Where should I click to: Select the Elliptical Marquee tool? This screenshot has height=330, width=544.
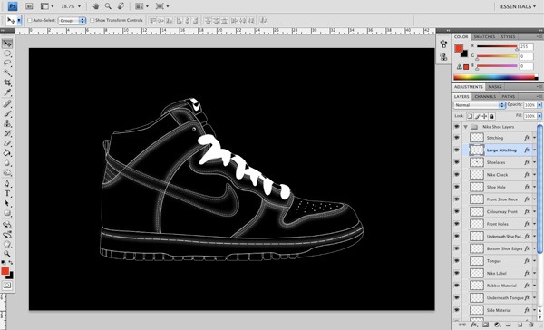tap(7, 53)
